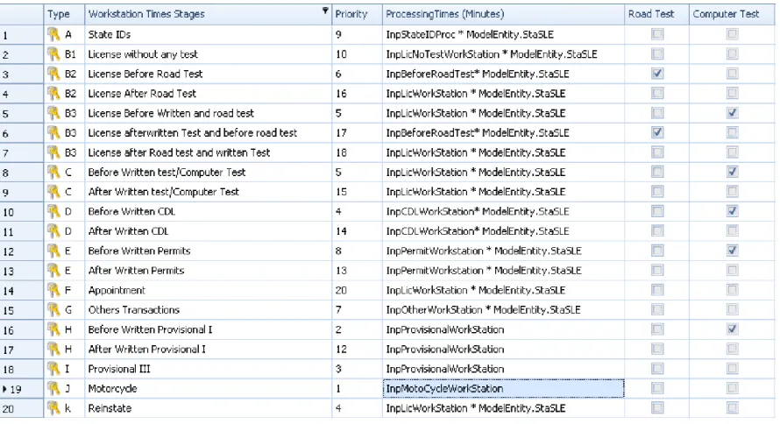Click the 'State IDs' stage cell
This screenshot has height=424, width=780.
point(208,34)
